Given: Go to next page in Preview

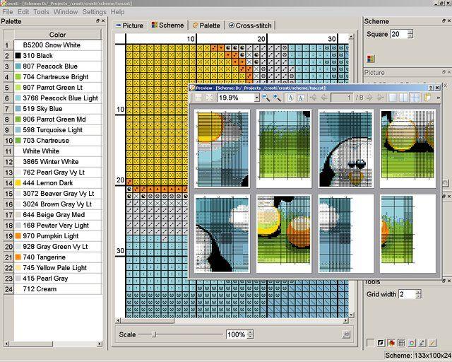Looking at the screenshot, I should pyautogui.click(x=369, y=98).
